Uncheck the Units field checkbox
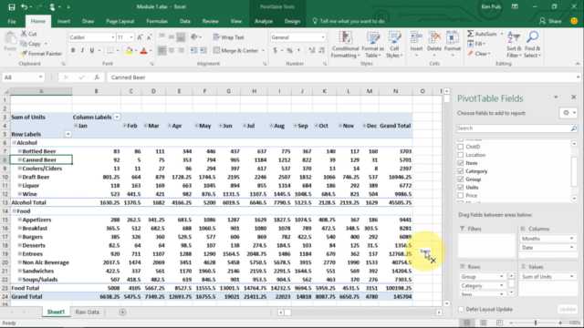Viewport: 584px width, 328px height. click(x=461, y=188)
